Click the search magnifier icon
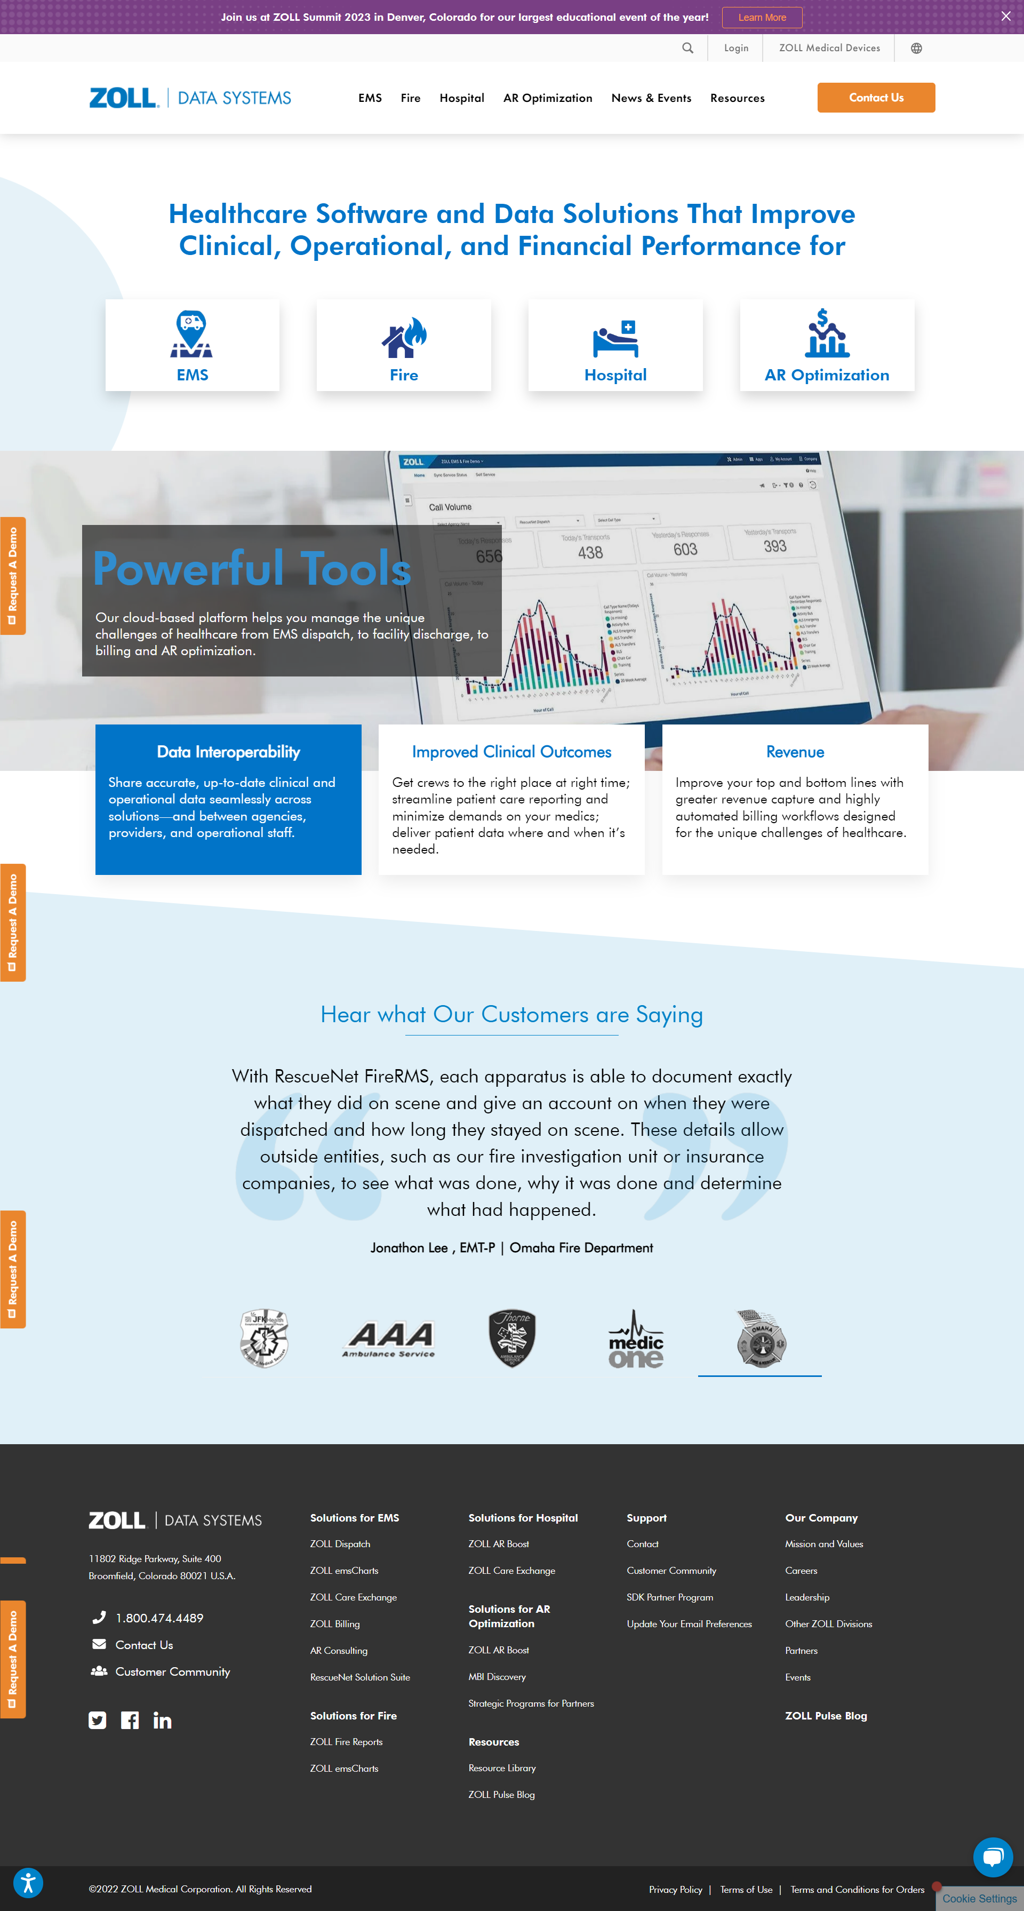The height and width of the screenshot is (1911, 1024). [687, 47]
